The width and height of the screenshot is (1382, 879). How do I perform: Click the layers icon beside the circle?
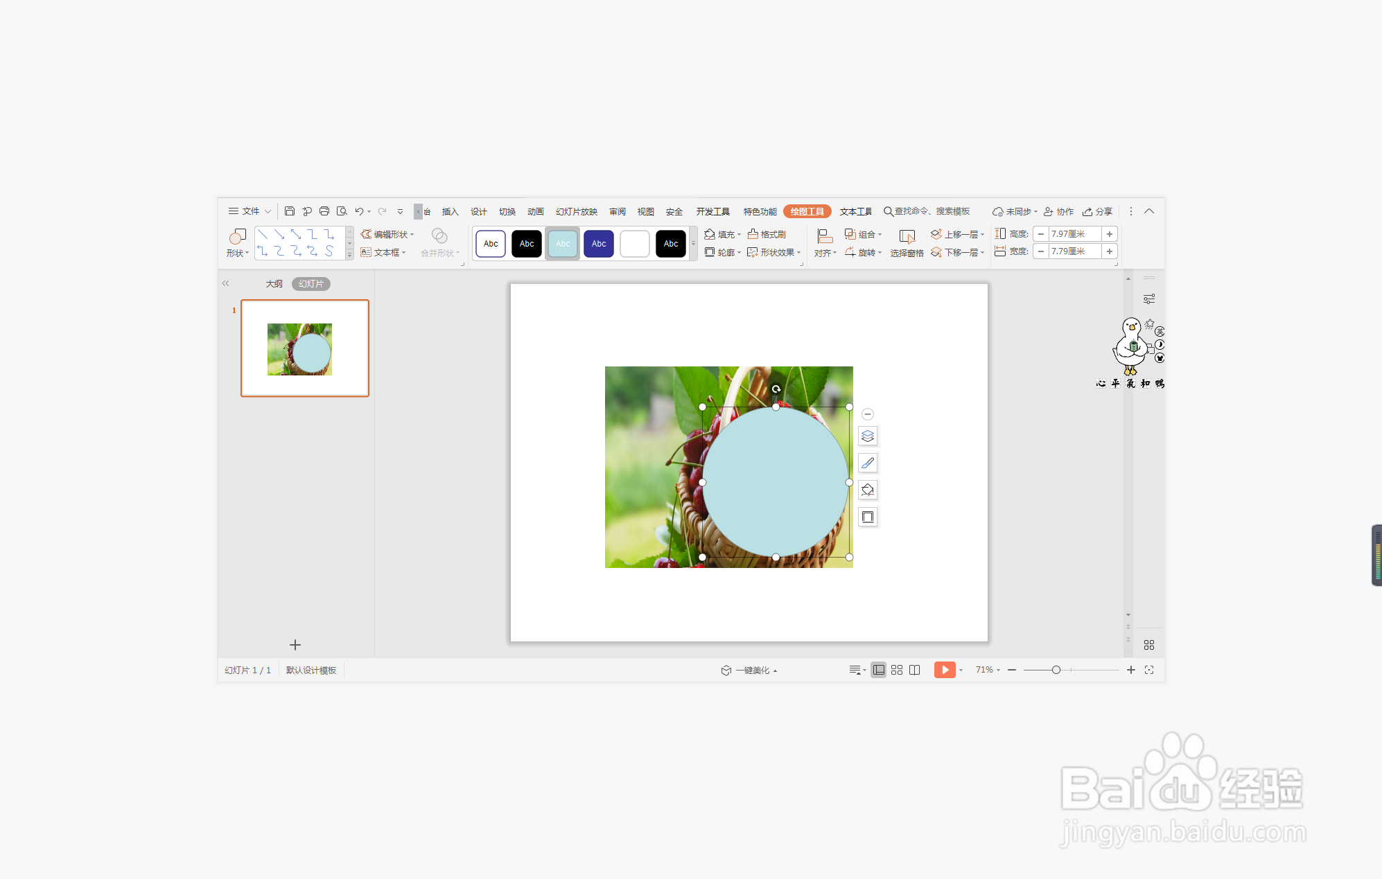[x=867, y=436]
